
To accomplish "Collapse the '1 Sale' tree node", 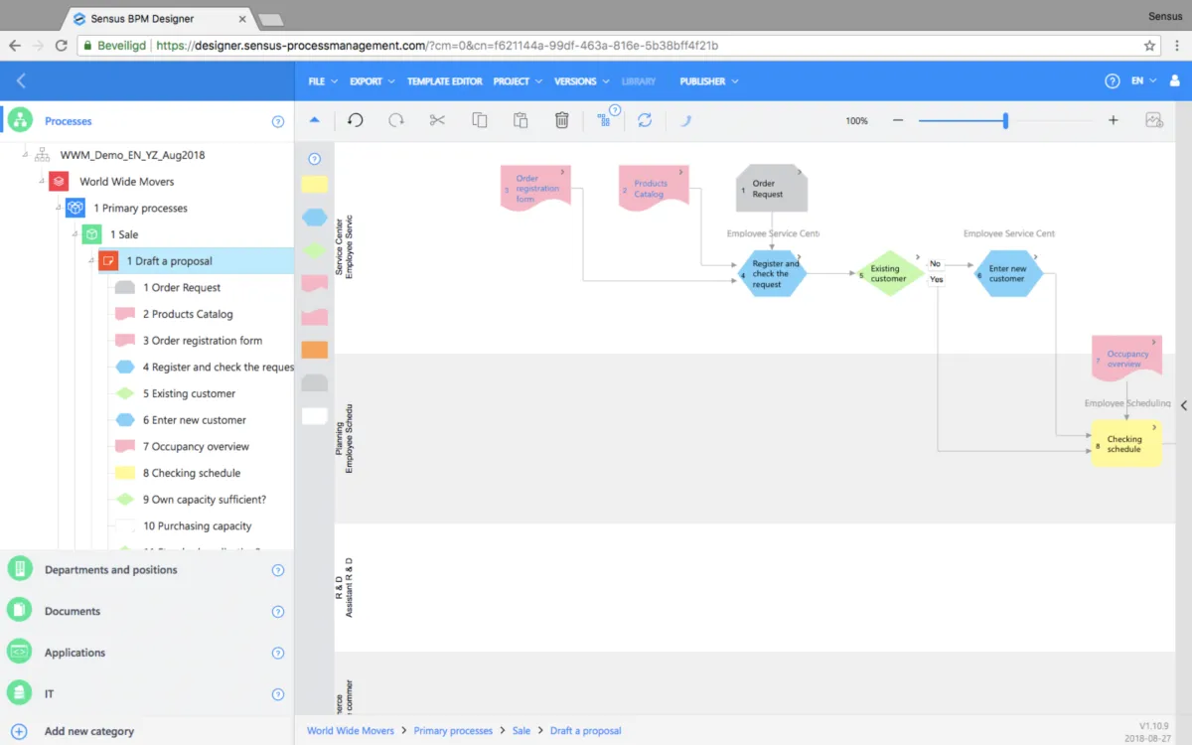I will 74,234.
